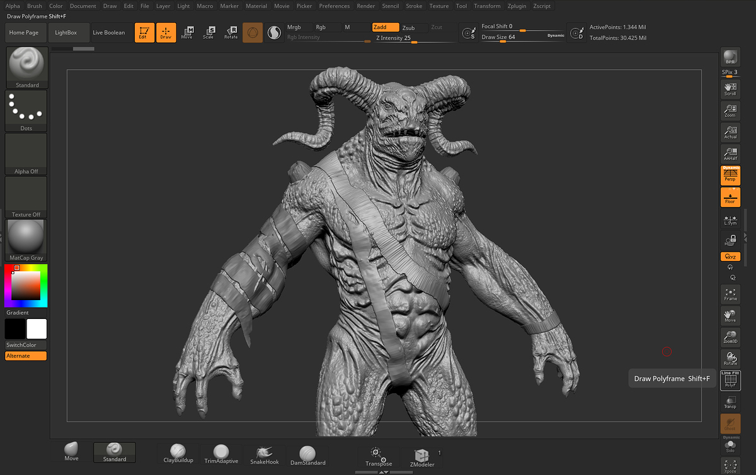Click the Xpose icon
Image resolution: width=756 pixels, height=475 pixels.
click(x=730, y=466)
